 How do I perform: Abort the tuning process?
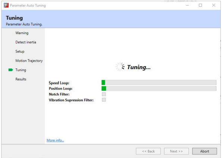click(204, 151)
